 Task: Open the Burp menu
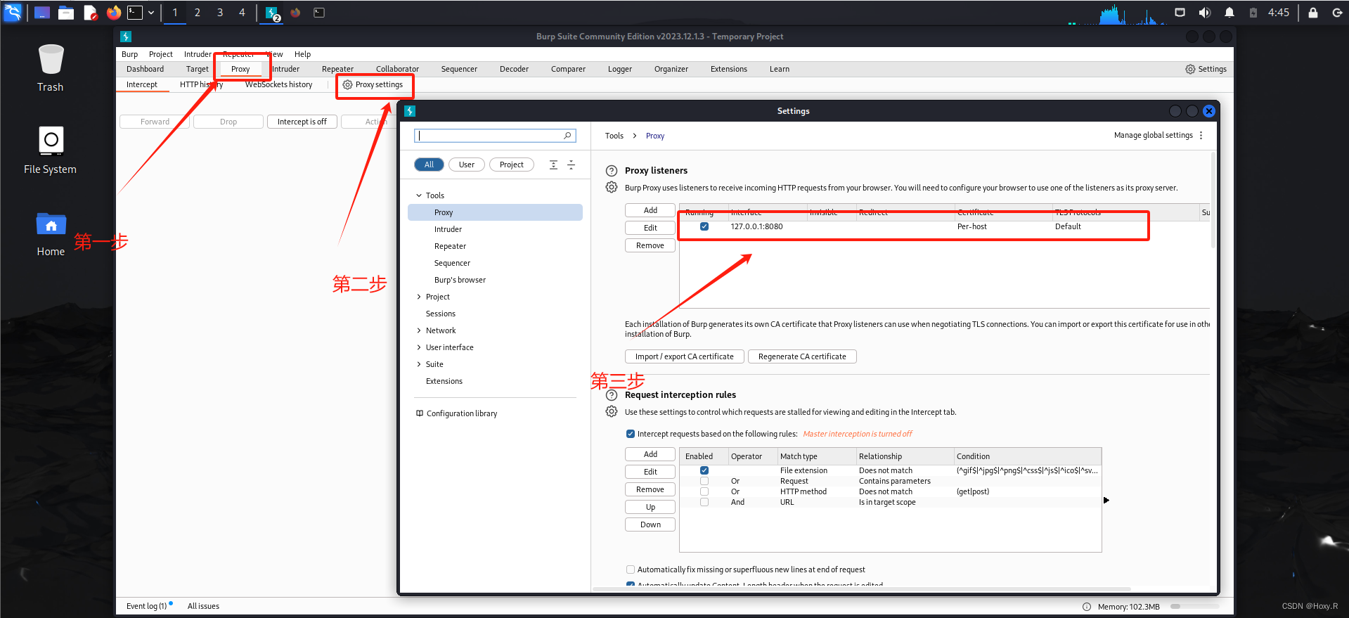tap(129, 54)
